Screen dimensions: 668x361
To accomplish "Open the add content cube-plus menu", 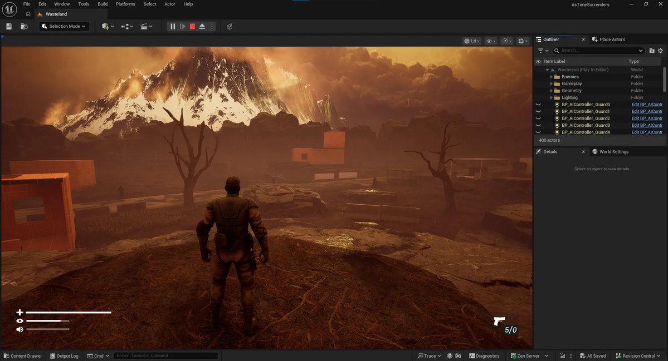I will pyautogui.click(x=108, y=26).
